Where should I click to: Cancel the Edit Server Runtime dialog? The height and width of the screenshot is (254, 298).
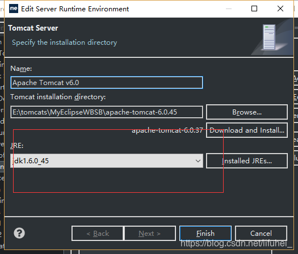261,234
